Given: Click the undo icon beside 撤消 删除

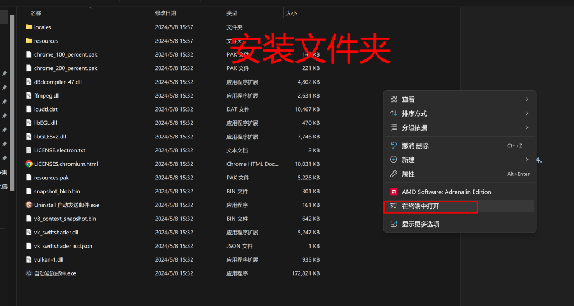Looking at the screenshot, I should 394,146.
